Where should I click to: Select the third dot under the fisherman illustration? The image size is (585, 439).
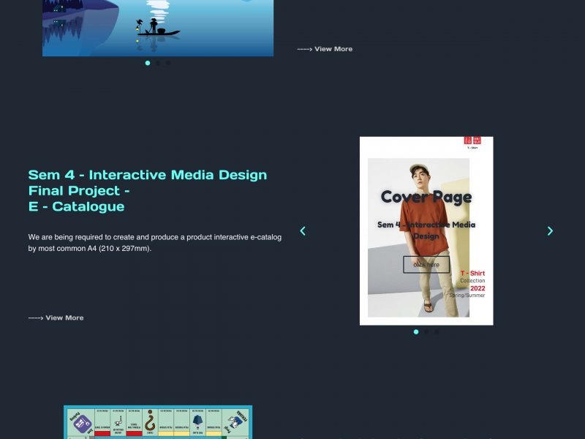point(168,63)
